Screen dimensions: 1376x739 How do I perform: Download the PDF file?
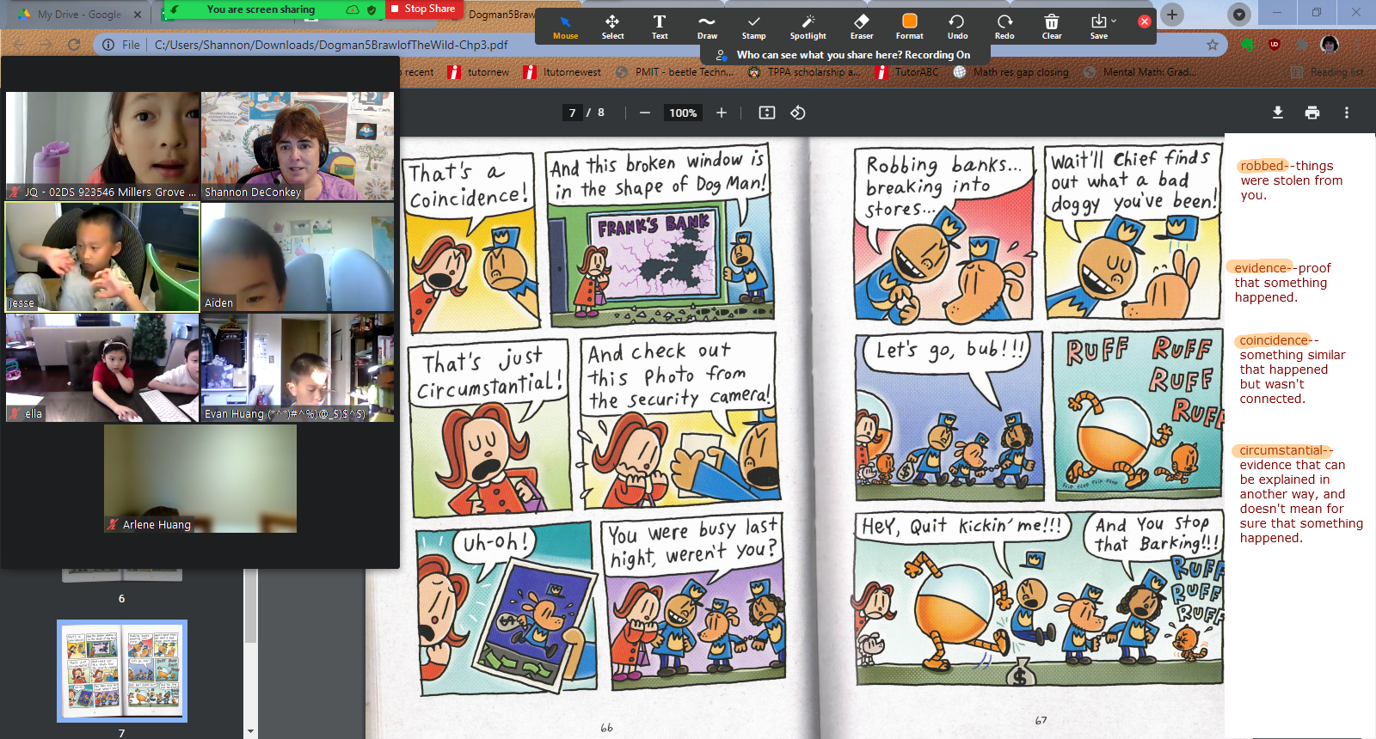tap(1278, 113)
